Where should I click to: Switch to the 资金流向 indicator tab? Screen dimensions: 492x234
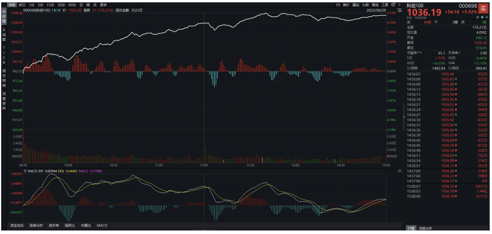[16, 225]
